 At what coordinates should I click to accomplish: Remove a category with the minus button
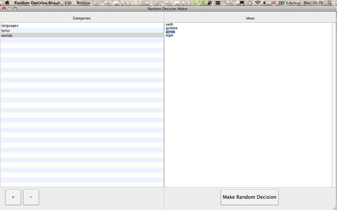(31, 197)
